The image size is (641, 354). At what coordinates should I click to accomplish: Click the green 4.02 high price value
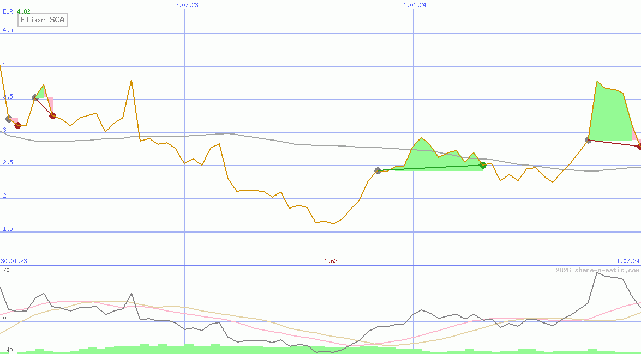point(24,11)
